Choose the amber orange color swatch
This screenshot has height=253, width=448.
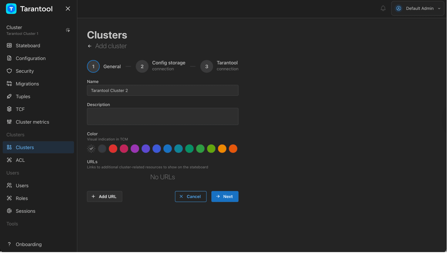(222, 149)
